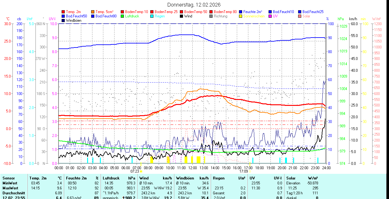Click the red Temp. 2m legend swatch
Image resolution: width=389 pixels, height=199 pixels.
pos(63,12)
